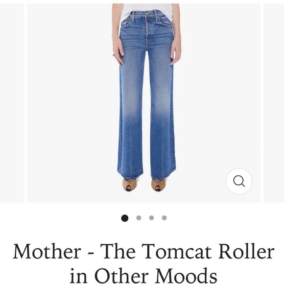Click the word 'Moods' in the product title
284x284 pixels.
(x=186, y=275)
